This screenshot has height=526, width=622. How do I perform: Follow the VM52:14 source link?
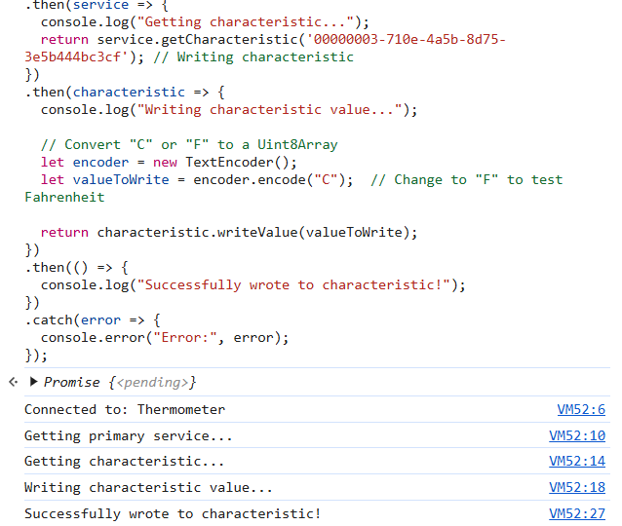coord(577,462)
